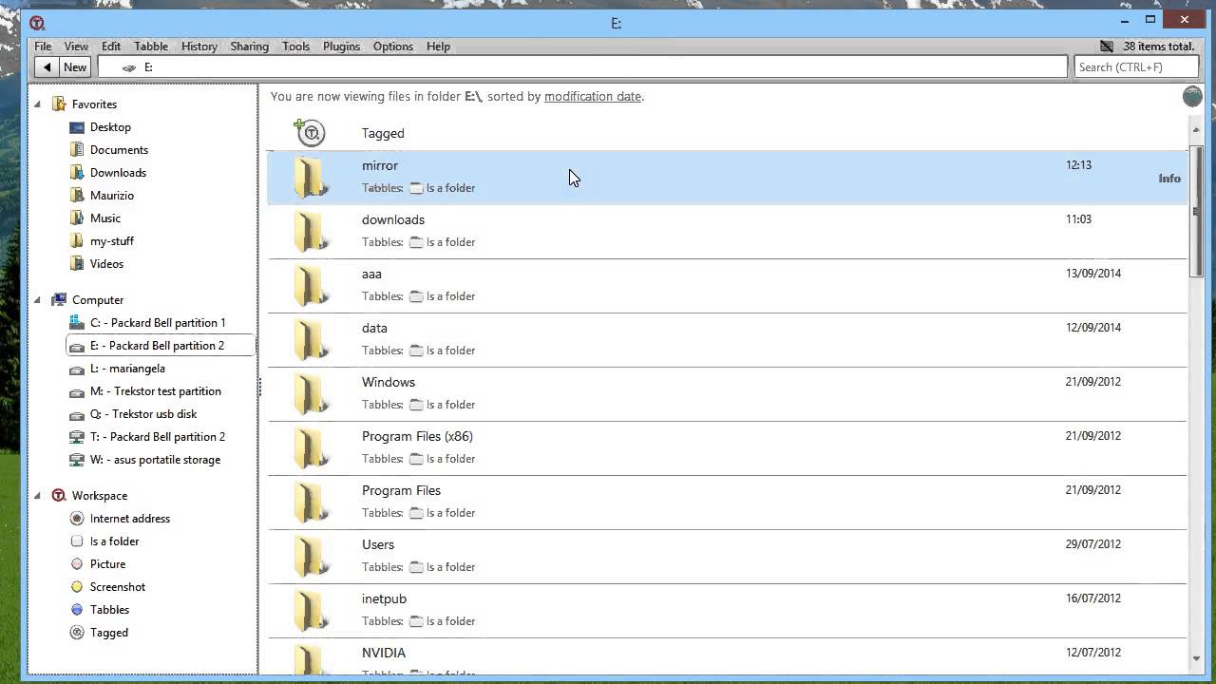Select drive W: asus portatile storage

click(145, 459)
